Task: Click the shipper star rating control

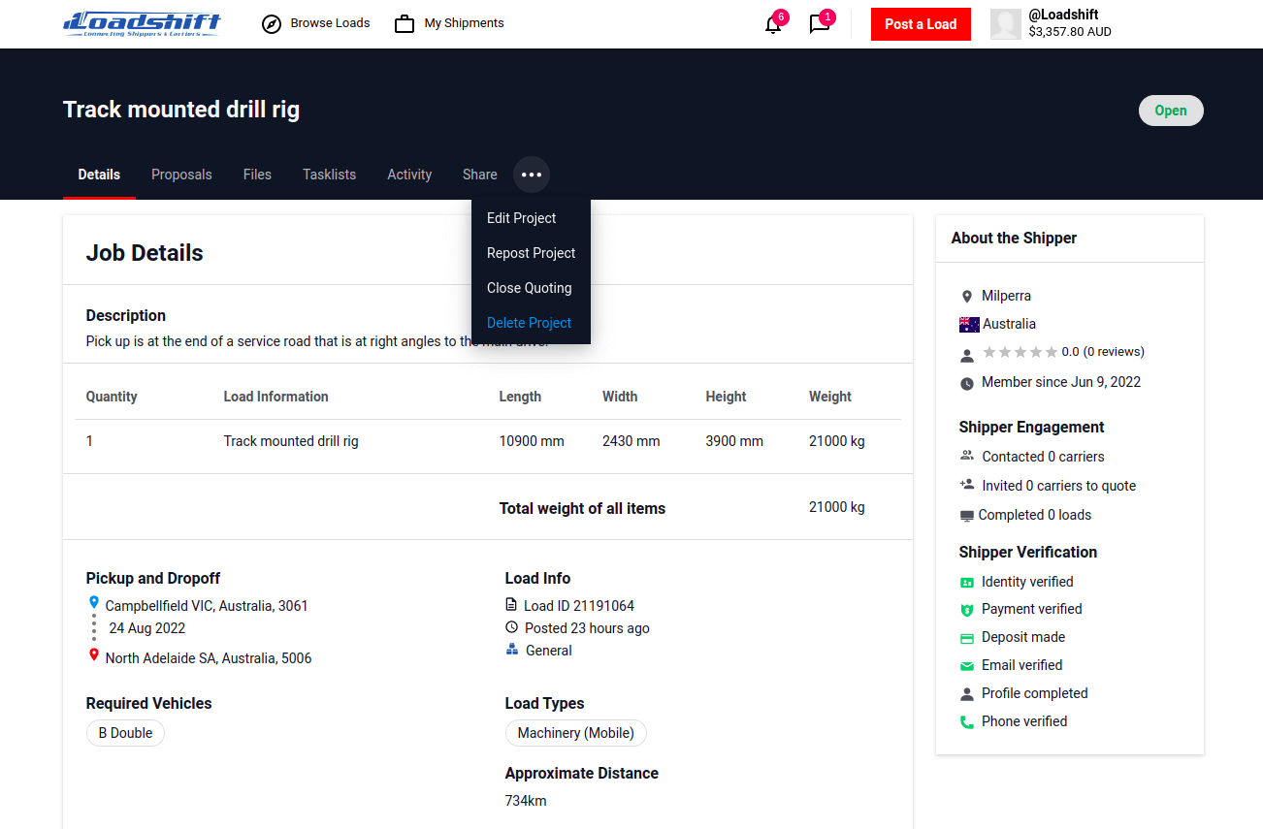Action: pos(1021,351)
